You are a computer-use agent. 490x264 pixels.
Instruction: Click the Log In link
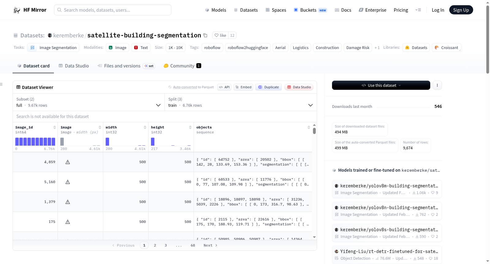(x=438, y=10)
